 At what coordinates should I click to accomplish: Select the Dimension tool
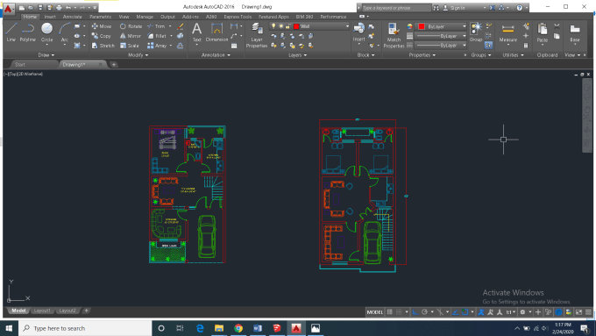click(x=216, y=32)
